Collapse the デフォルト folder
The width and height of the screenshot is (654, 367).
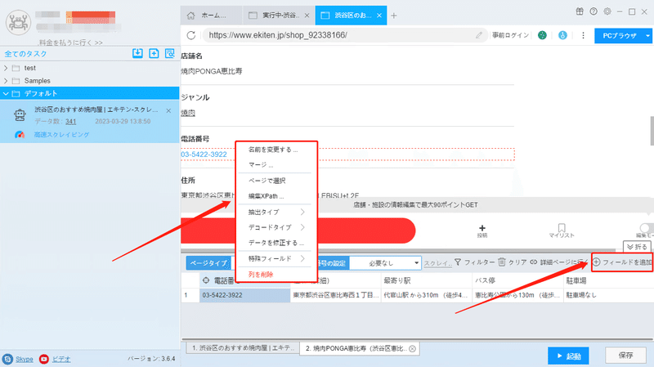click(x=6, y=93)
